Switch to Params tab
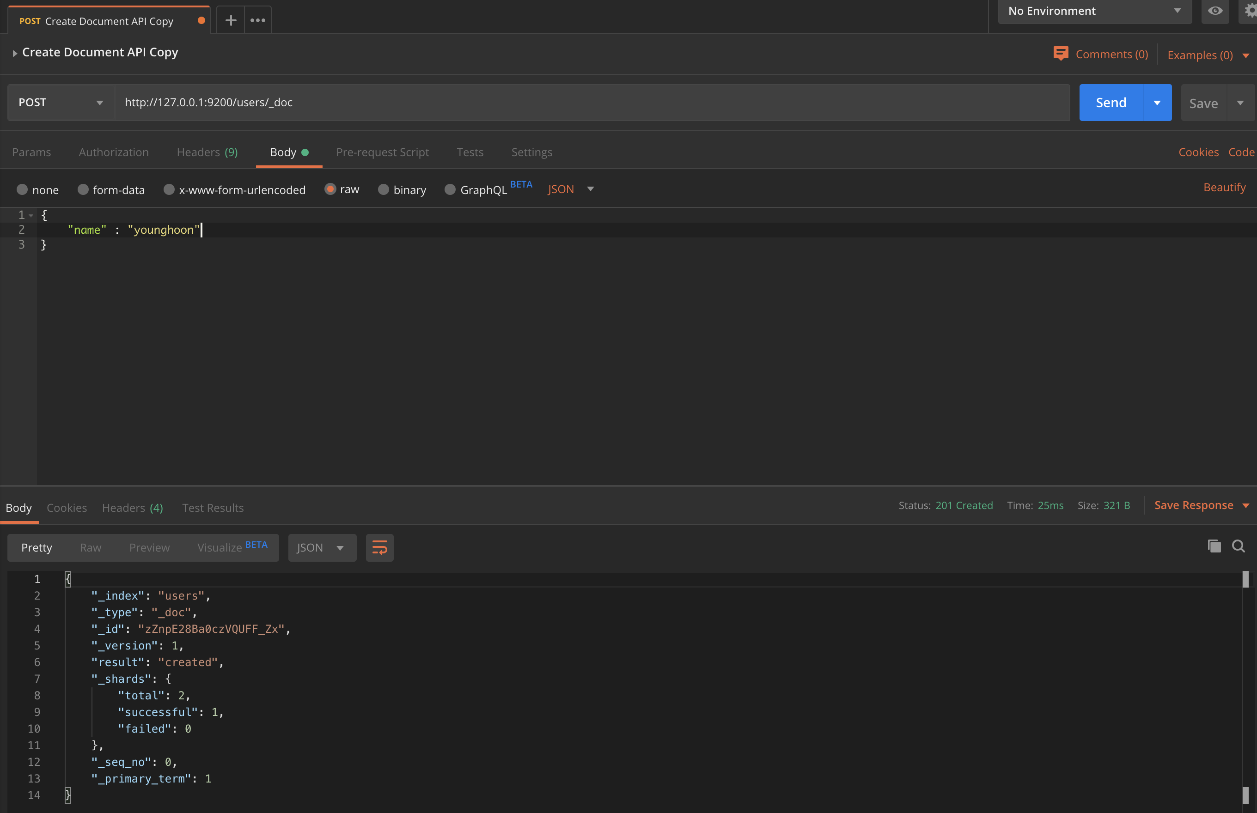The width and height of the screenshot is (1257, 813). tap(32, 152)
